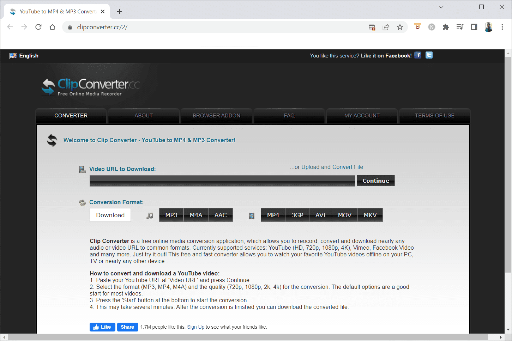Click the Video URL input field
The width and height of the screenshot is (512, 341).
222,181
